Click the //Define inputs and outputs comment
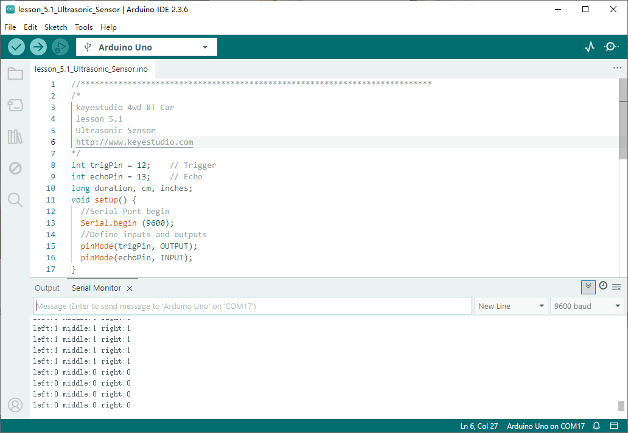This screenshot has height=433, width=628. pyautogui.click(x=144, y=235)
